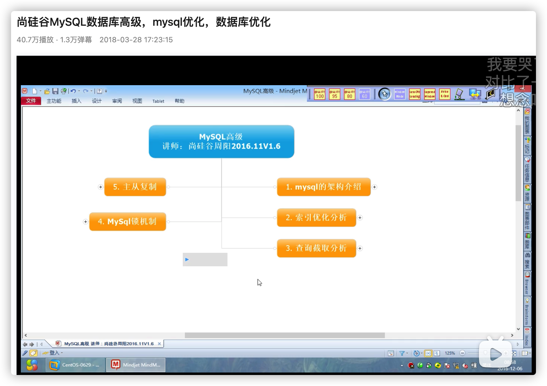Toggle Window Mode in remote toolbar
Screen dimensions: 547x386
point(400,94)
